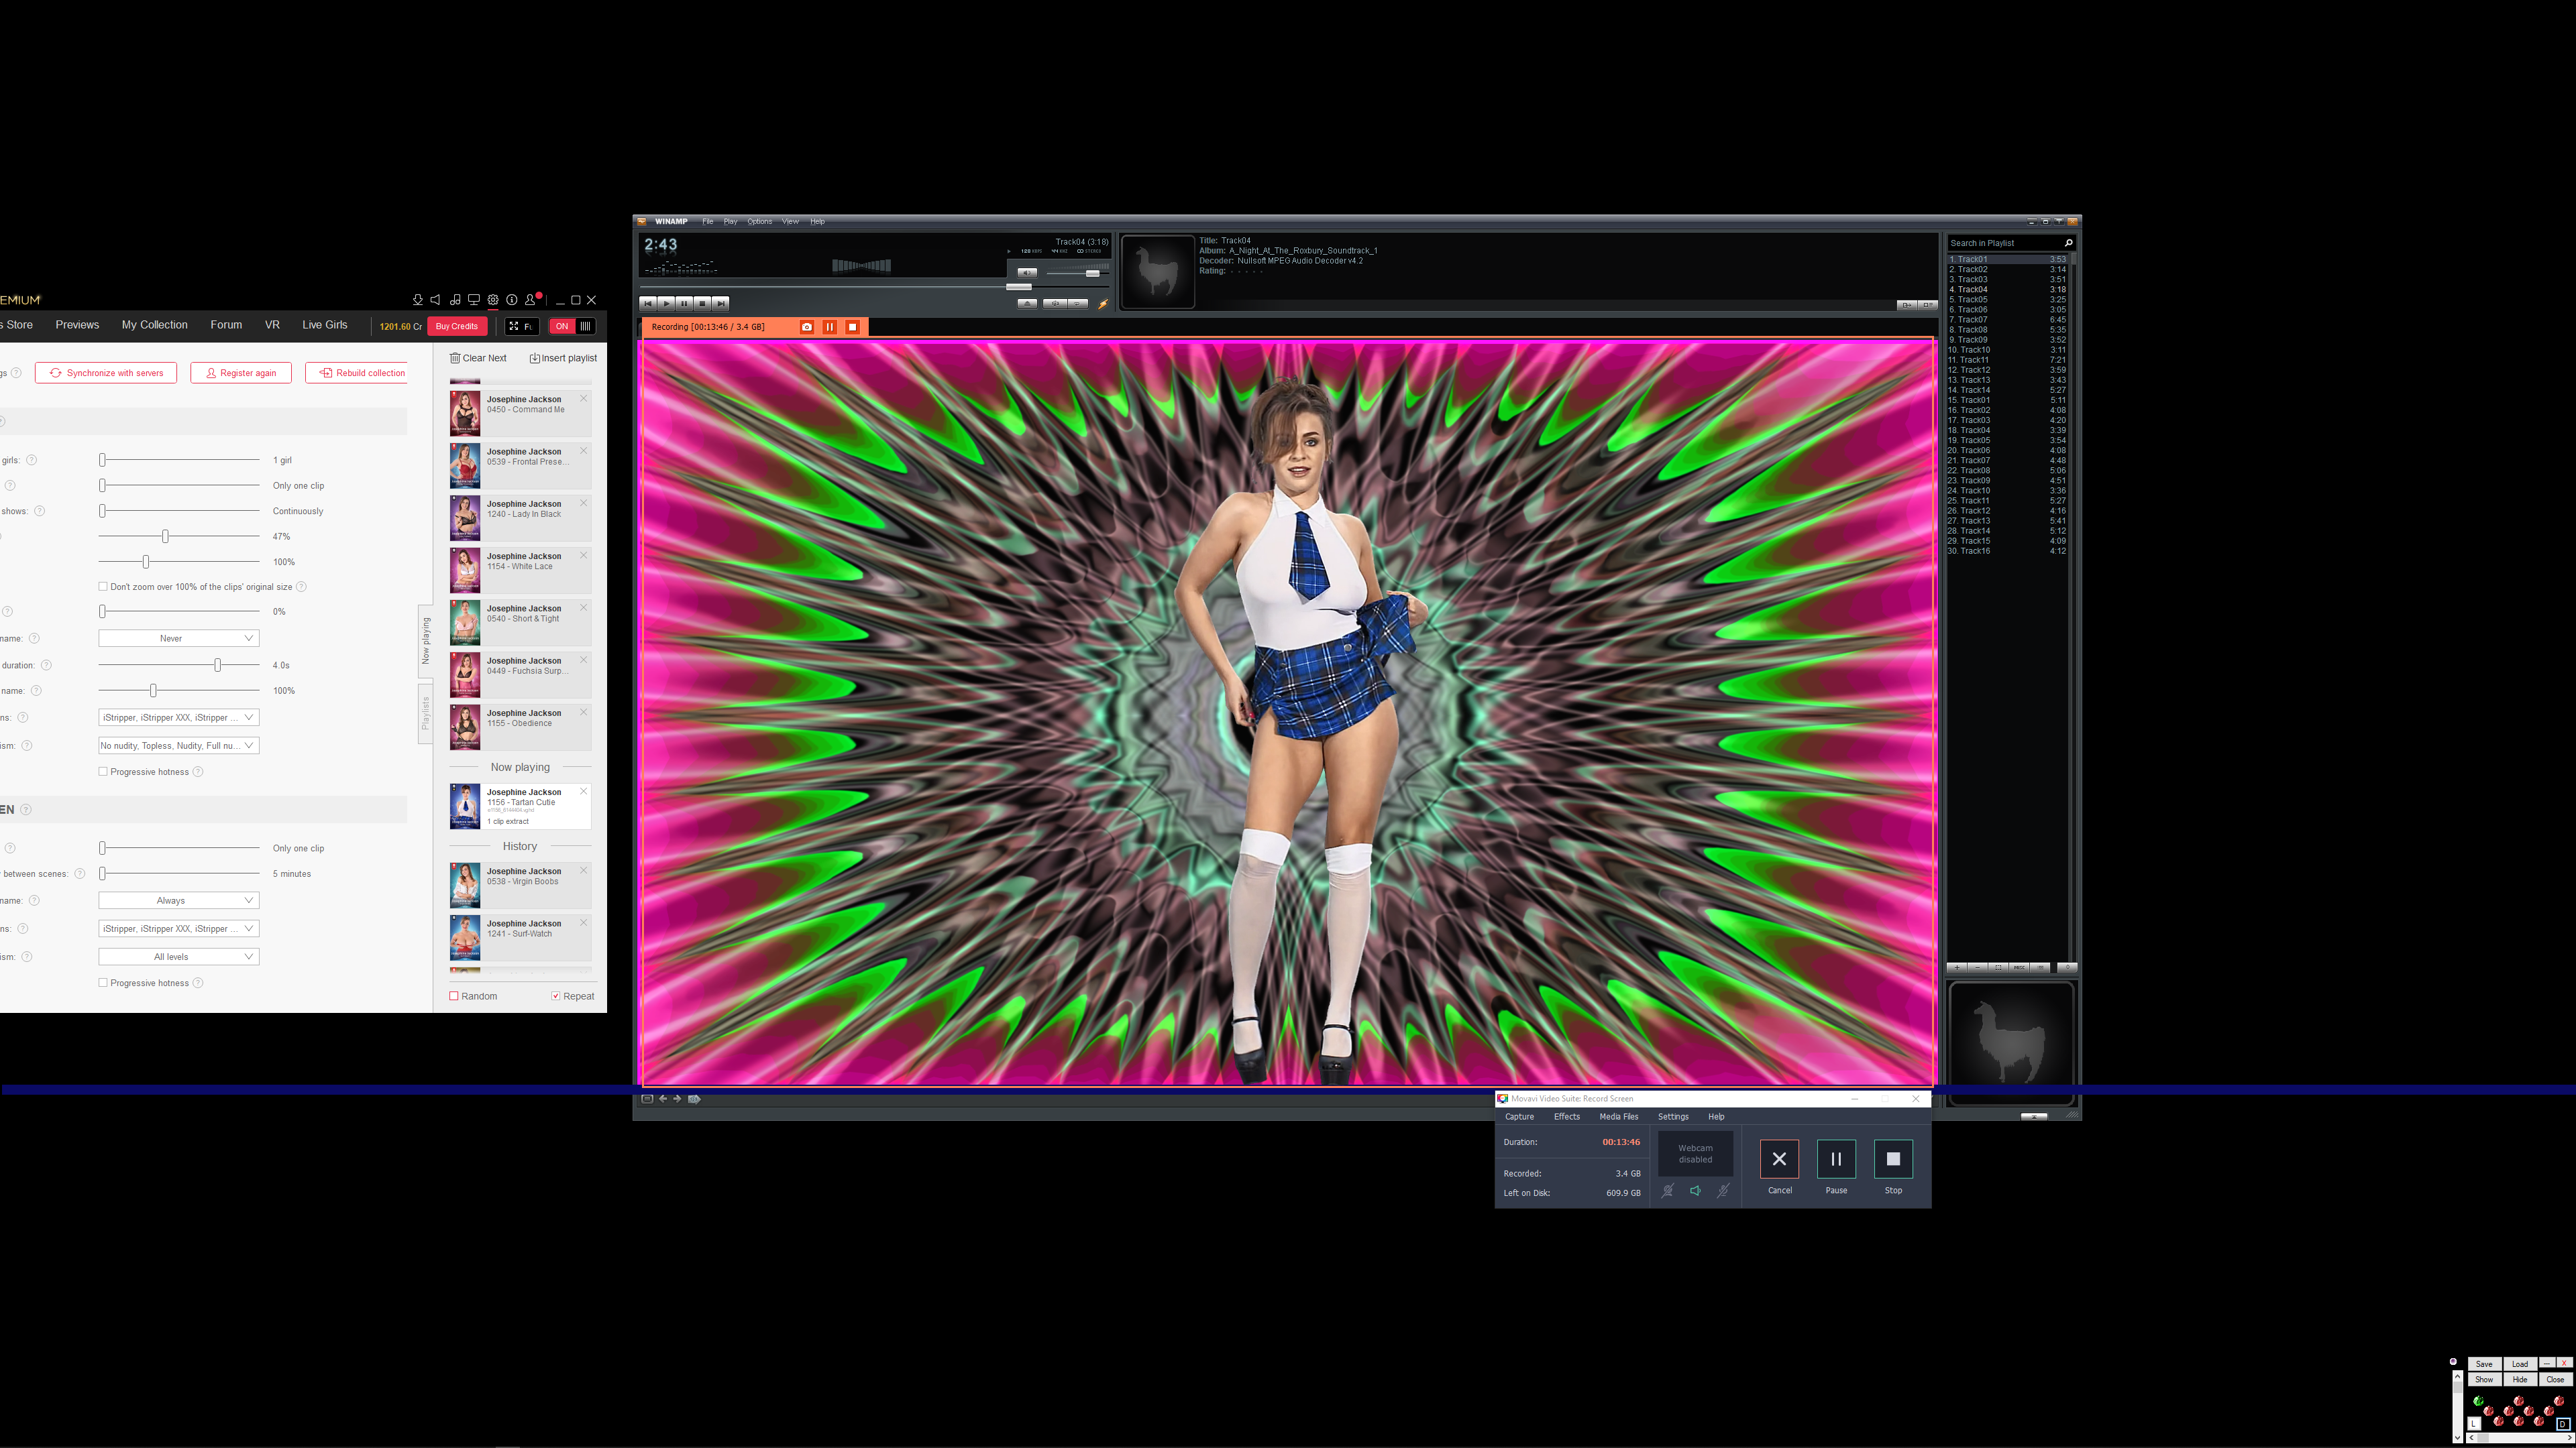Image resolution: width=2576 pixels, height=1448 pixels.
Task: Click Synchronize with servers button
Action: pyautogui.click(x=106, y=373)
